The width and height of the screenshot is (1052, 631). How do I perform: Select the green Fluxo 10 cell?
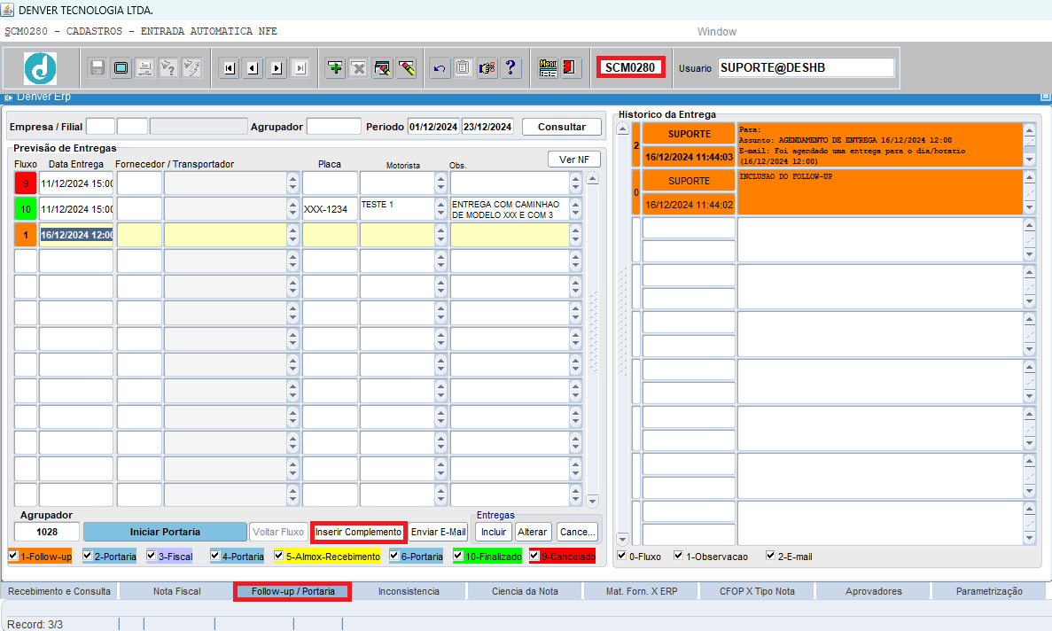click(26, 209)
